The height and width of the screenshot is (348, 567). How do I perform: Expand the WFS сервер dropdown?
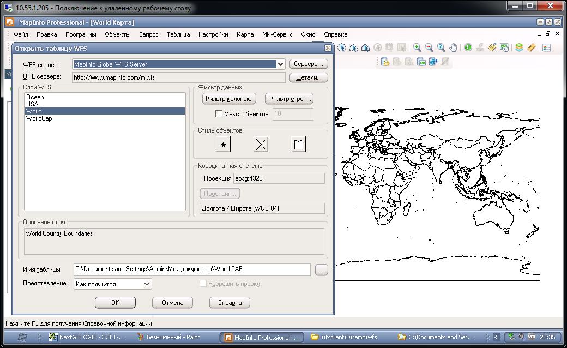pos(280,64)
